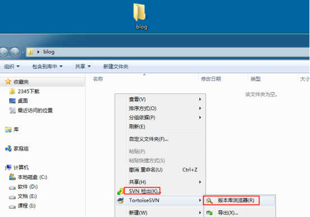Expand the 新建(W) submenu arrow
The image size is (310, 217).
tap(200, 213)
